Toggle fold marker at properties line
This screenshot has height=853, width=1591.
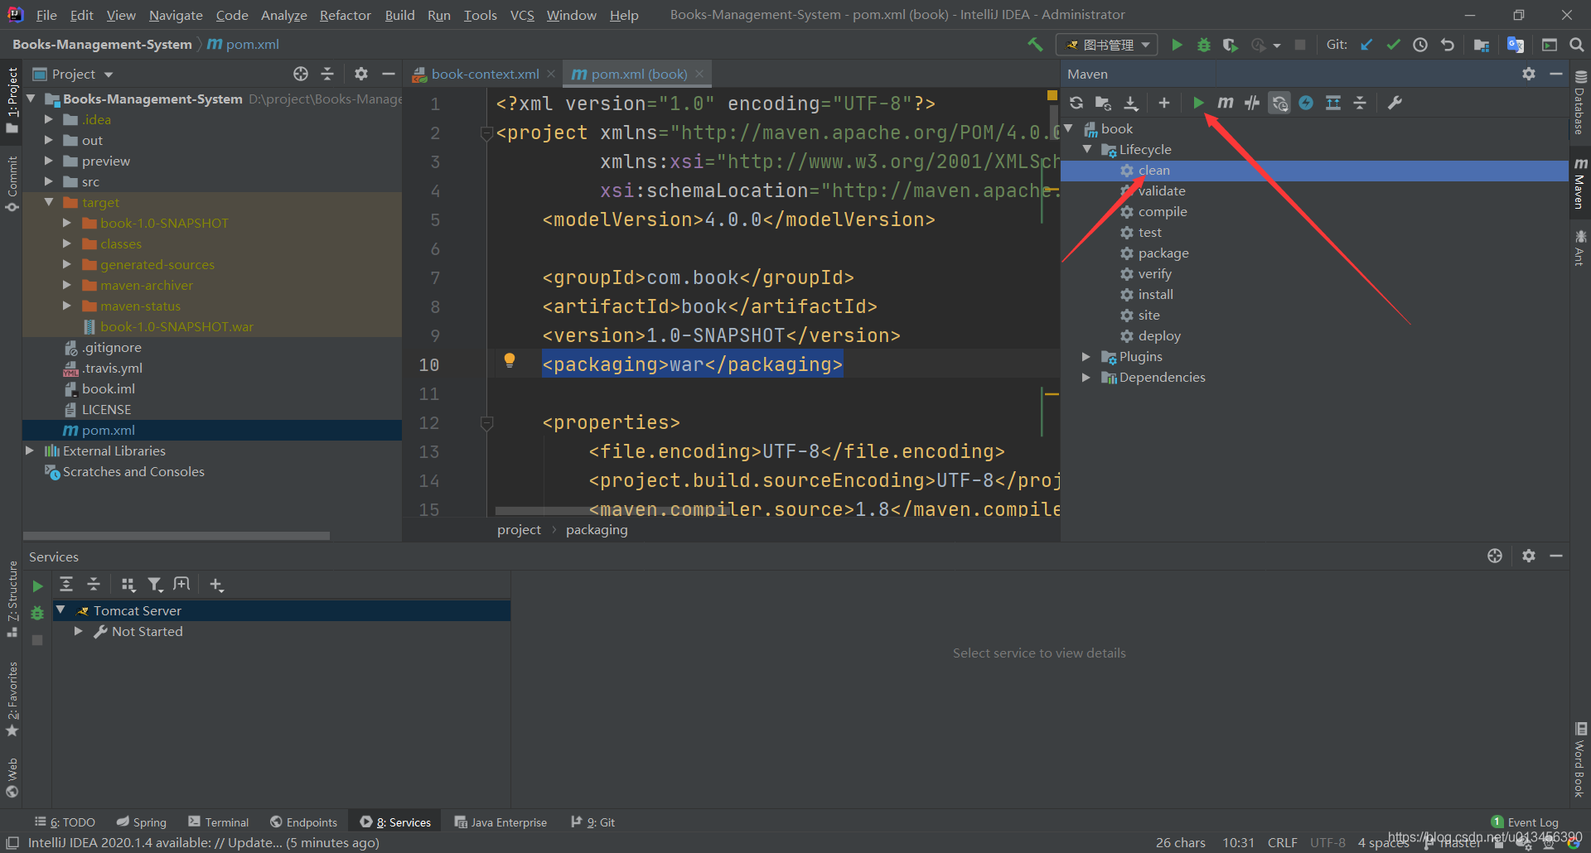pyautogui.click(x=487, y=423)
